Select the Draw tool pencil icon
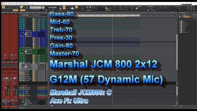197x111 pixels. pyautogui.click(x=14, y=7)
